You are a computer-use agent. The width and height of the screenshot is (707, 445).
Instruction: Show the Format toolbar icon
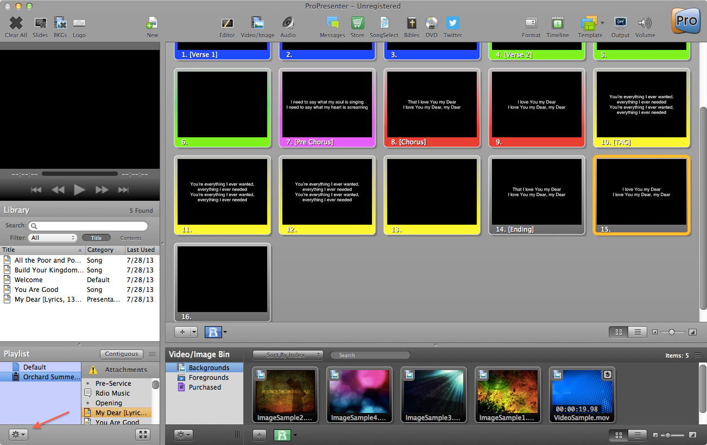pos(531,23)
